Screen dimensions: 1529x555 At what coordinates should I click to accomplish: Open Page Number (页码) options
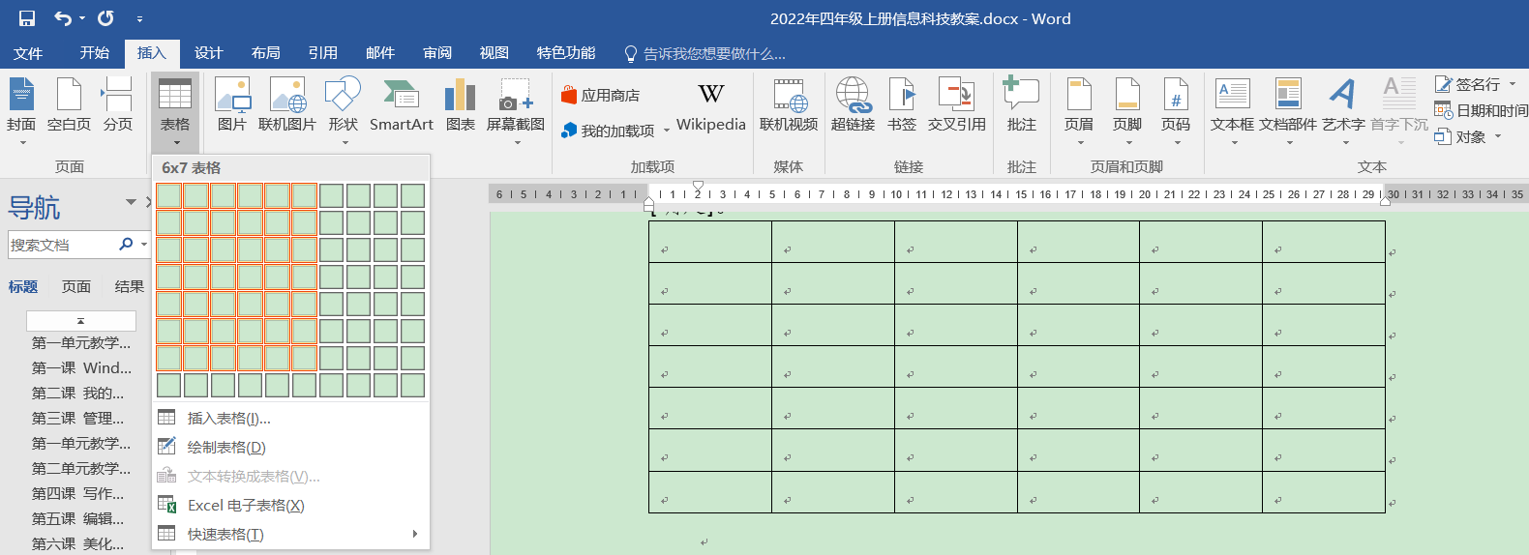point(1176,111)
